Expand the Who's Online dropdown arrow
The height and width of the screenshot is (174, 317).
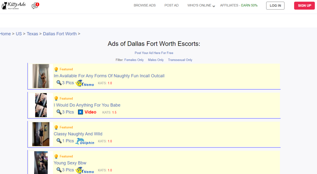(x=214, y=6)
